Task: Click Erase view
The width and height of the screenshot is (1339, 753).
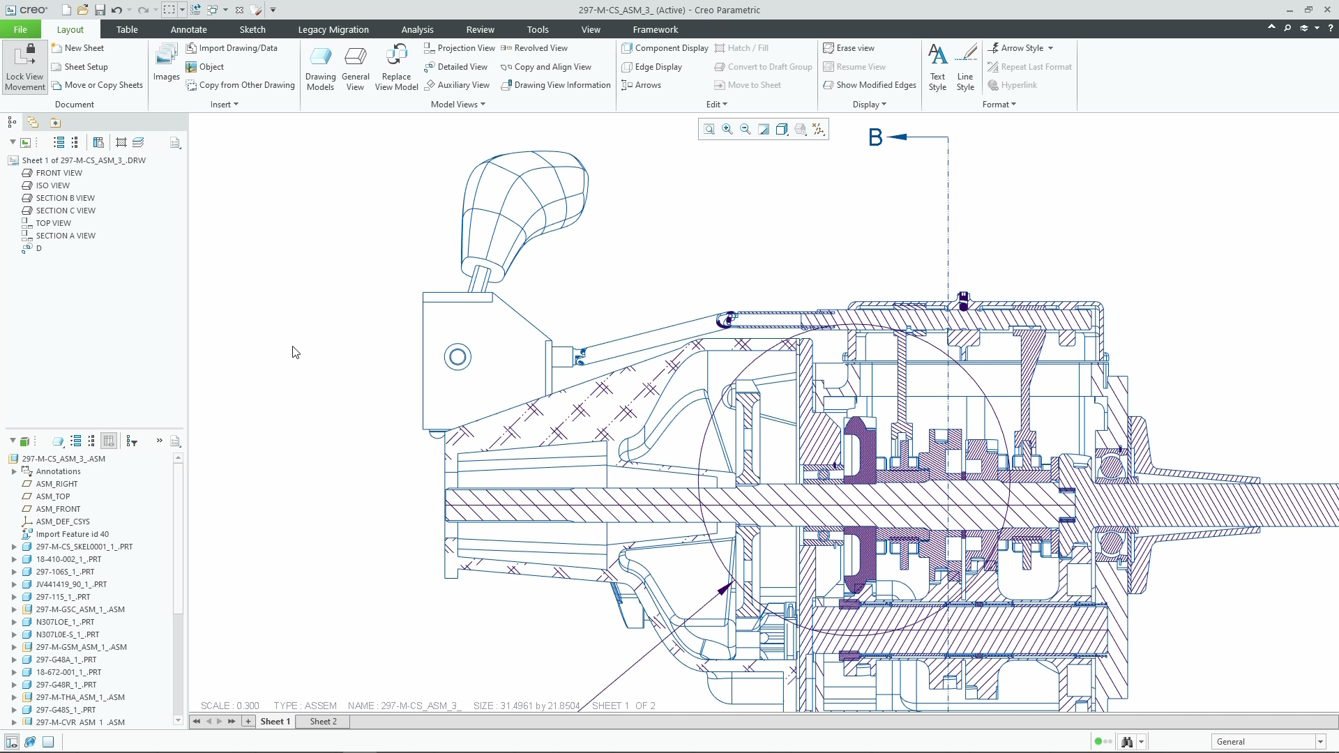Action: [849, 48]
